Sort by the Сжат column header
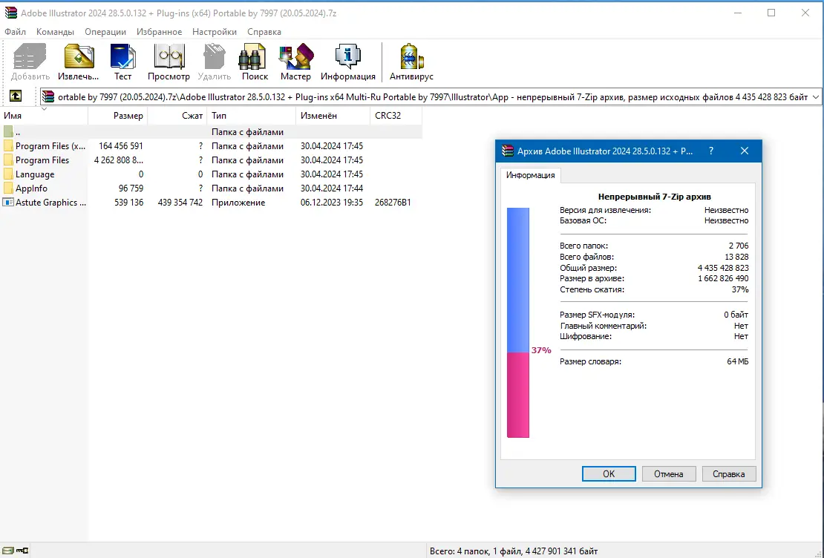 tap(177, 116)
